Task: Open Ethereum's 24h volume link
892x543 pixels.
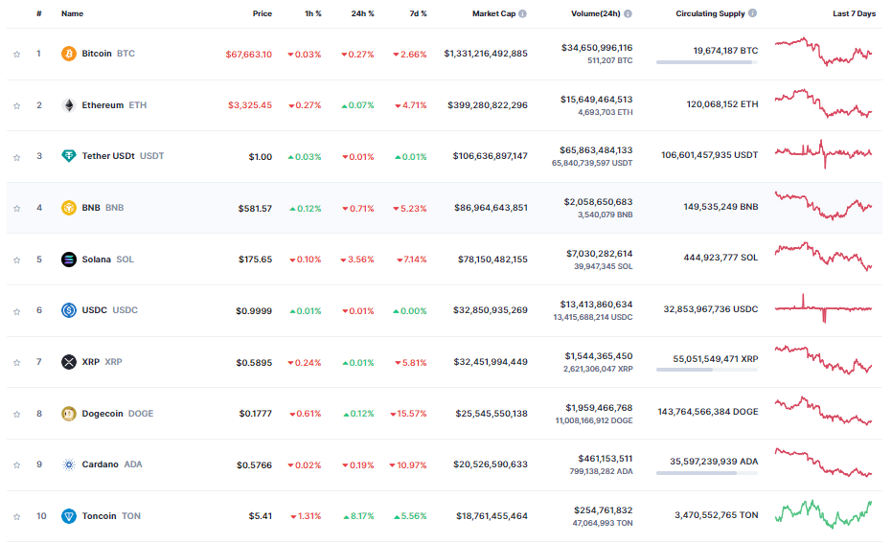Action: click(x=596, y=99)
